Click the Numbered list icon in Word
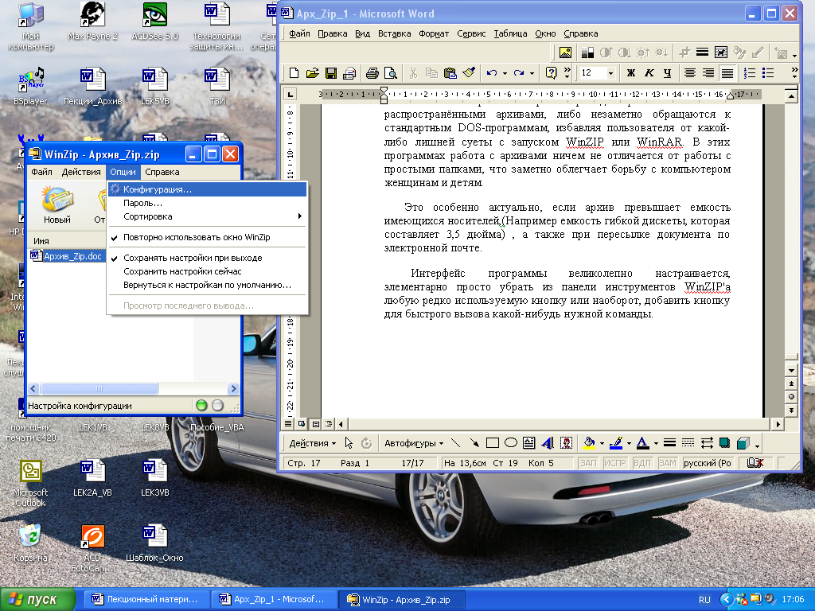This screenshot has width=815, height=611. pyautogui.click(x=750, y=73)
